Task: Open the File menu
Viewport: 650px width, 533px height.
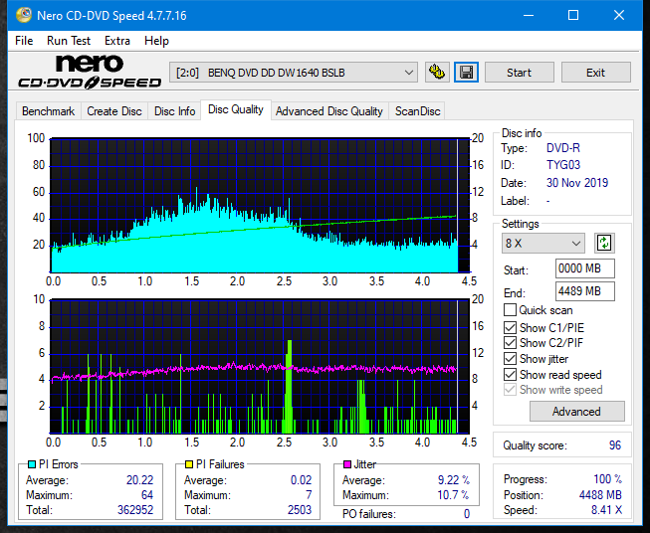Action: pyautogui.click(x=24, y=41)
